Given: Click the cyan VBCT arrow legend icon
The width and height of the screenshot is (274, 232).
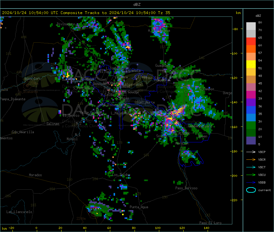Looking at the screenshot, I should pyautogui.click(x=251, y=167).
